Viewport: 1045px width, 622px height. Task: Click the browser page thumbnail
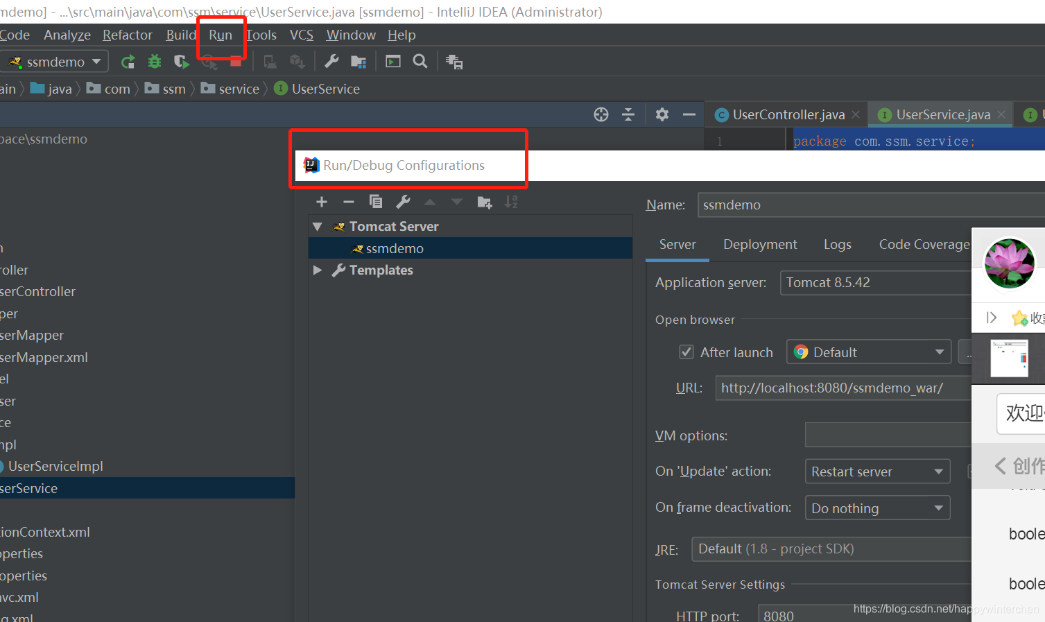pyautogui.click(x=1009, y=358)
